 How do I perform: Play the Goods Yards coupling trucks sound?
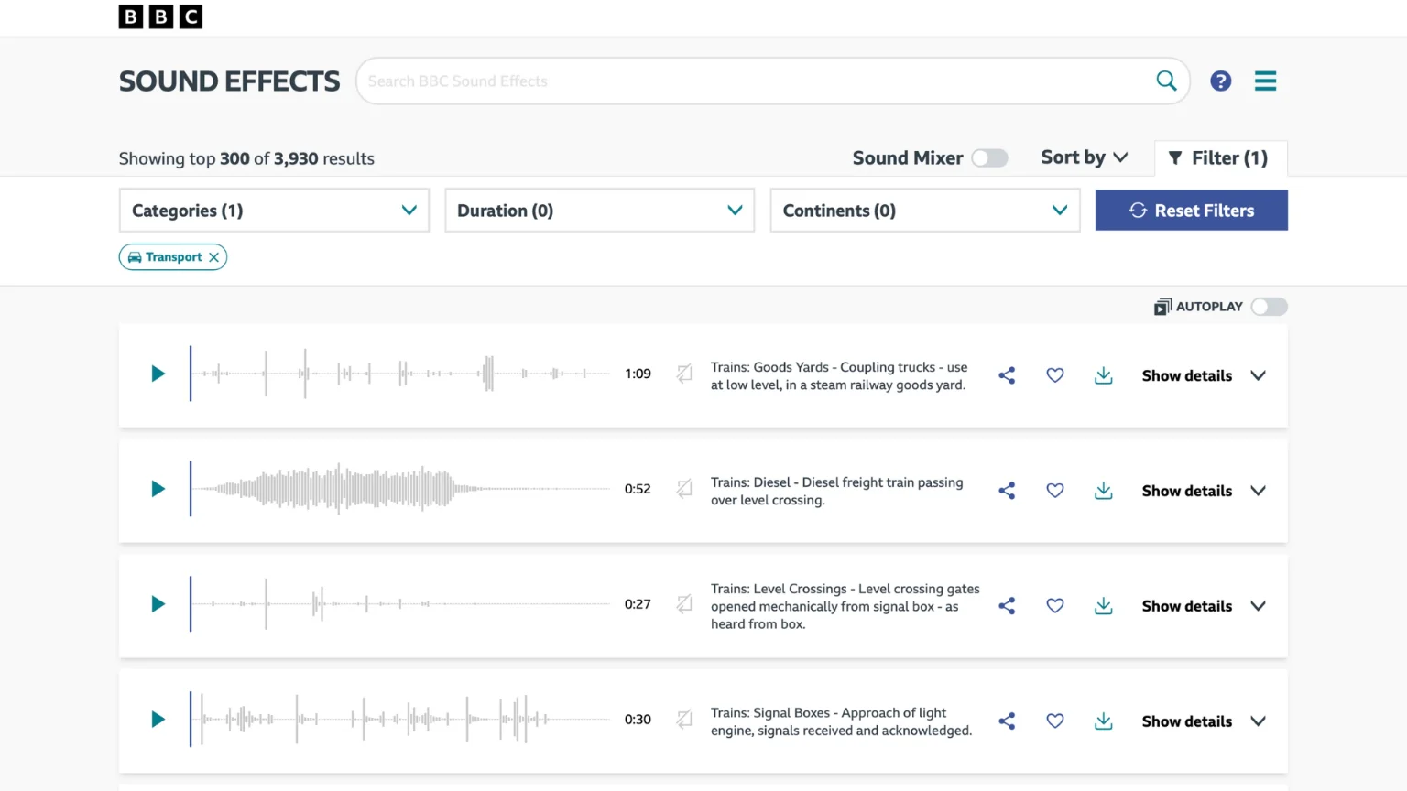coord(158,374)
